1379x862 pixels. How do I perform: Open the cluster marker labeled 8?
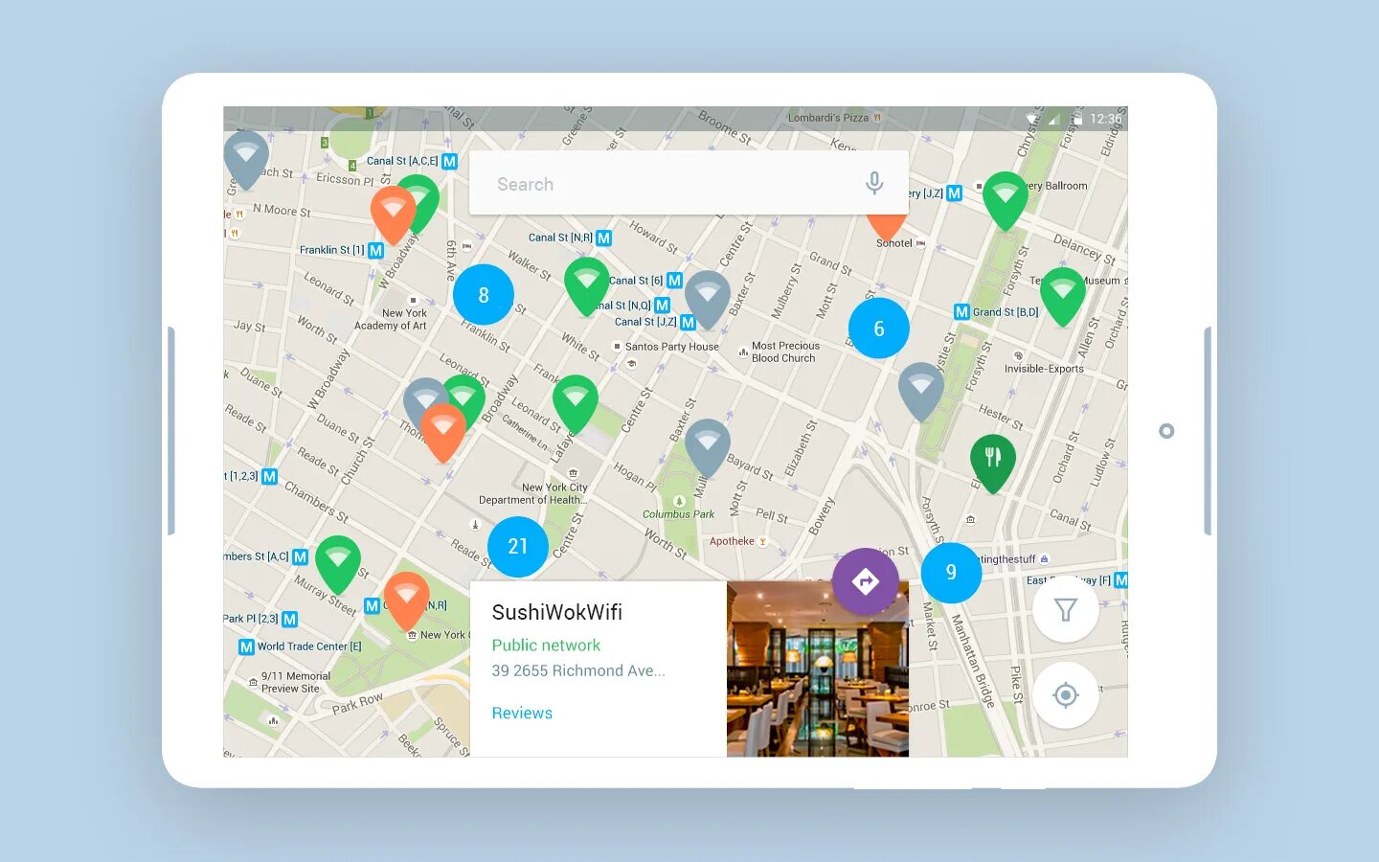pos(484,295)
